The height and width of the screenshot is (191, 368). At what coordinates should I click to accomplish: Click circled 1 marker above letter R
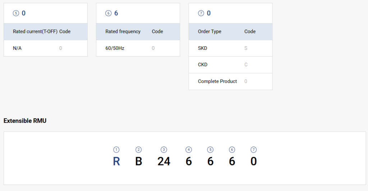(116, 150)
